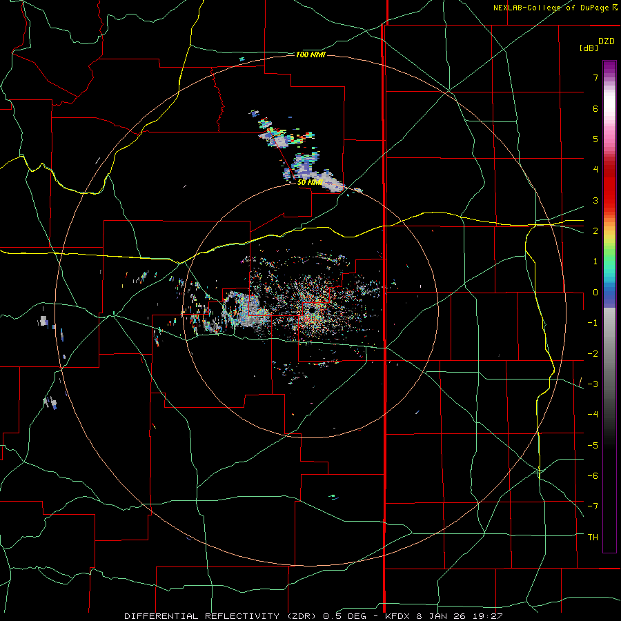Image resolution: width=621 pixels, height=621 pixels.
Task: Click the 7 dB legend value
Action: 595,77
